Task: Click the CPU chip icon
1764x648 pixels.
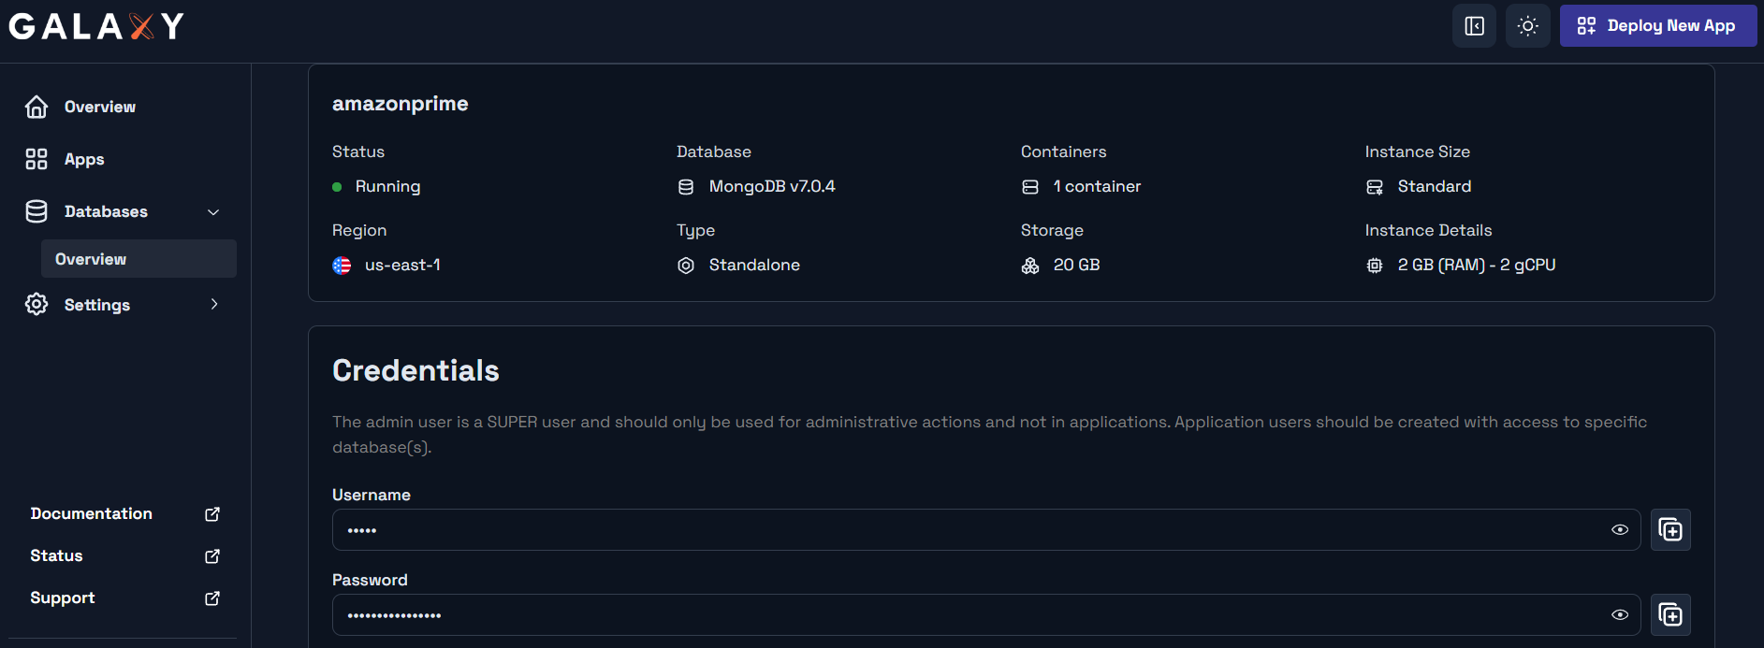Action: [x=1375, y=266]
